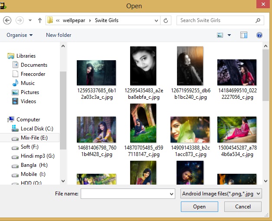This screenshot has height=221, width=272.
Task: Open the Organise menu
Action: point(20,35)
